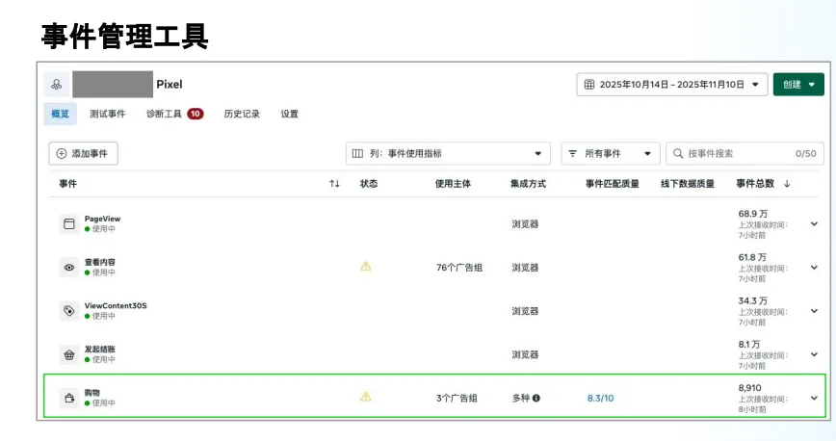836x441 pixels.
Task: Open the 创建 dropdown button
Action: coord(798,85)
